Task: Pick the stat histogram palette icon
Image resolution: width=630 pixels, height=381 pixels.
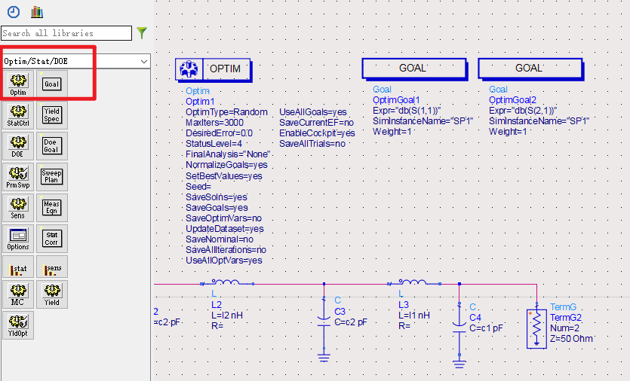Action: point(18,267)
